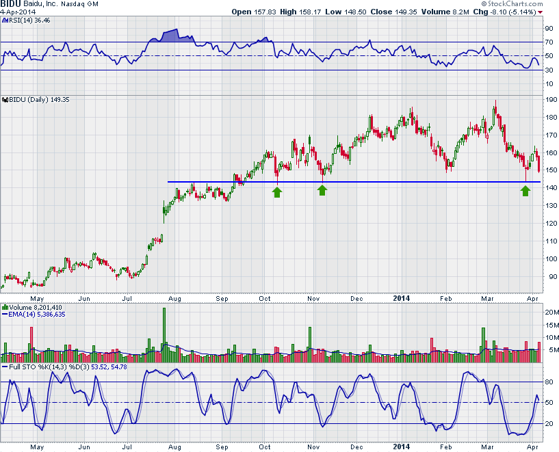The height and width of the screenshot is (452, 559).
Task: Click the Dec label under stochastic panel
Action: (x=356, y=447)
